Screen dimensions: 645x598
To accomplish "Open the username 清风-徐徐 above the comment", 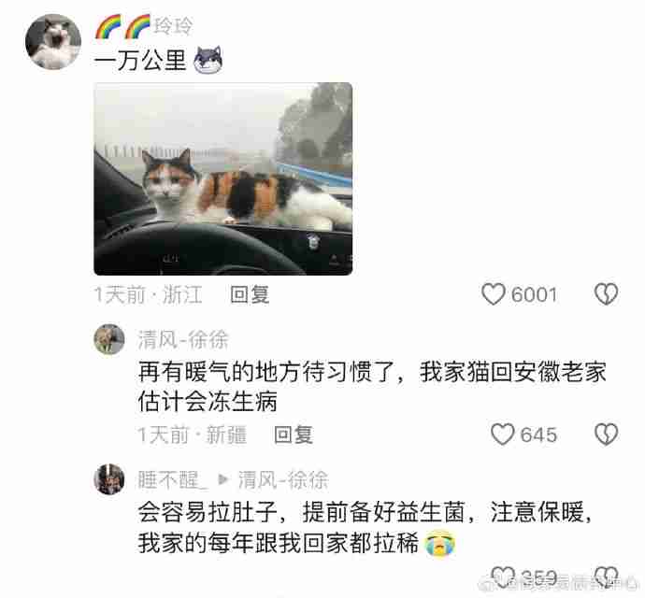I will pyautogui.click(x=183, y=340).
